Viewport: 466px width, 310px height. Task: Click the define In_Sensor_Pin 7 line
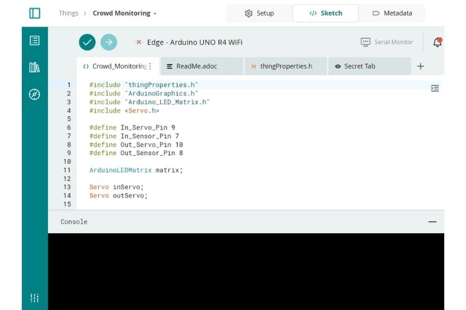tap(134, 136)
